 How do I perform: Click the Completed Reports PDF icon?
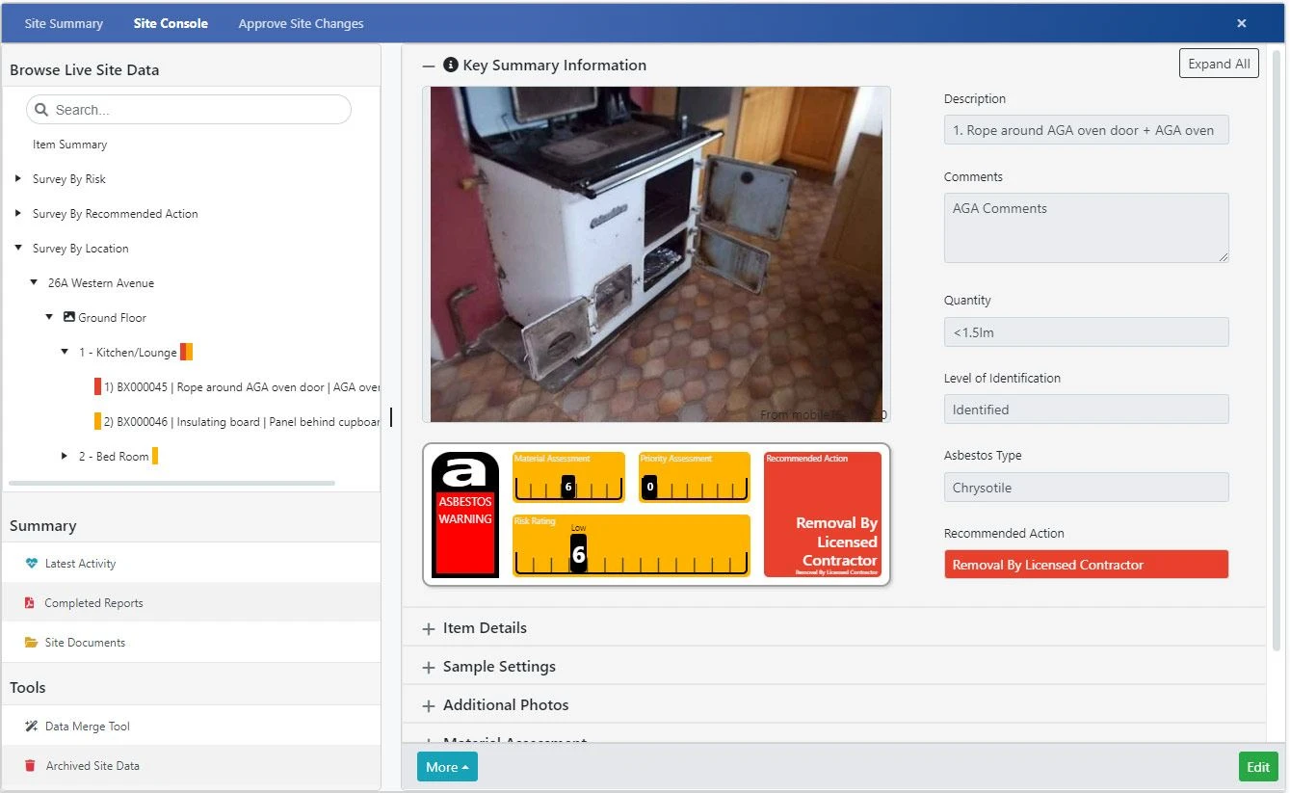coord(31,603)
